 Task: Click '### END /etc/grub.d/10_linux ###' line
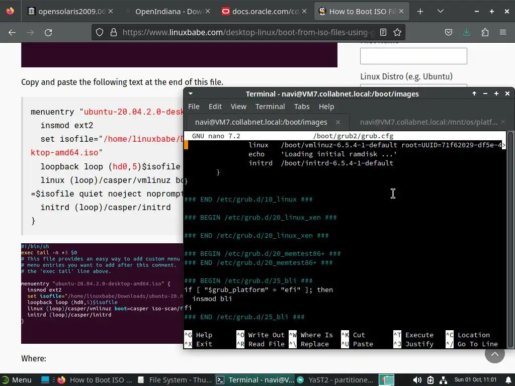248,199
